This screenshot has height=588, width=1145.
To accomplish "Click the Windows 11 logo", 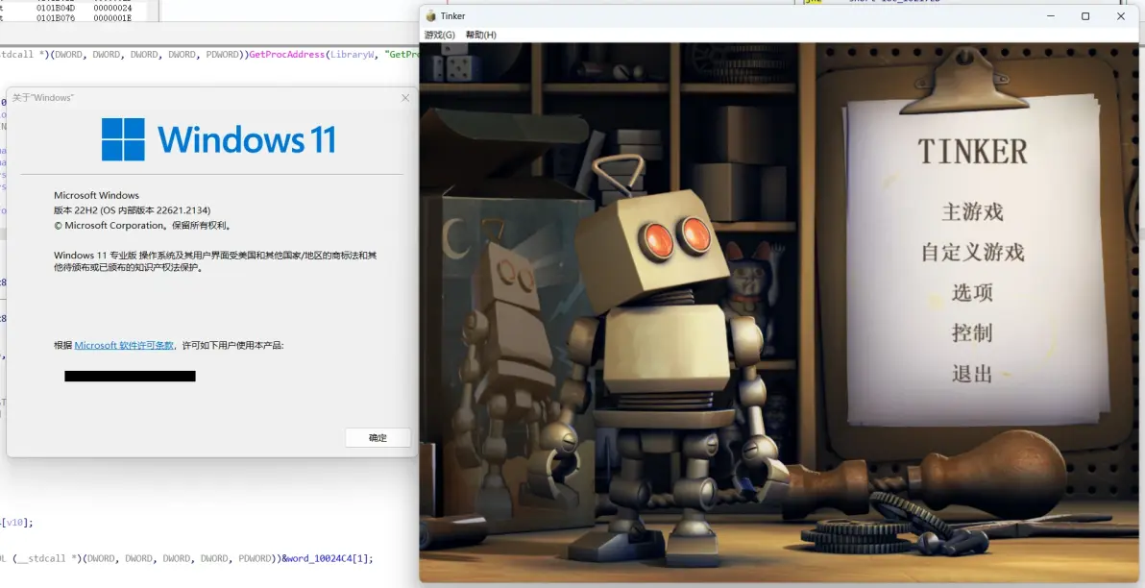I will (218, 138).
